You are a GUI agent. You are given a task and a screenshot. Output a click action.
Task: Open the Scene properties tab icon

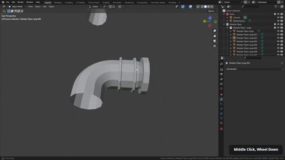pos(221,84)
